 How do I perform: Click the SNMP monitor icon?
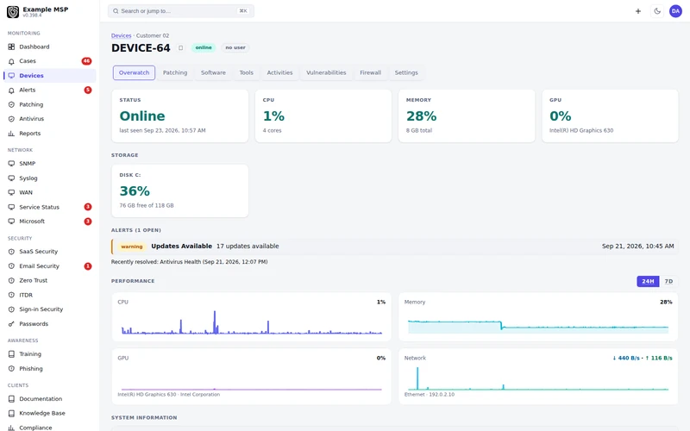(11, 164)
